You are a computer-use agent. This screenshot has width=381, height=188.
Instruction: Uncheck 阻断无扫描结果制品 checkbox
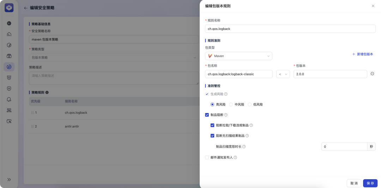coord(212,136)
